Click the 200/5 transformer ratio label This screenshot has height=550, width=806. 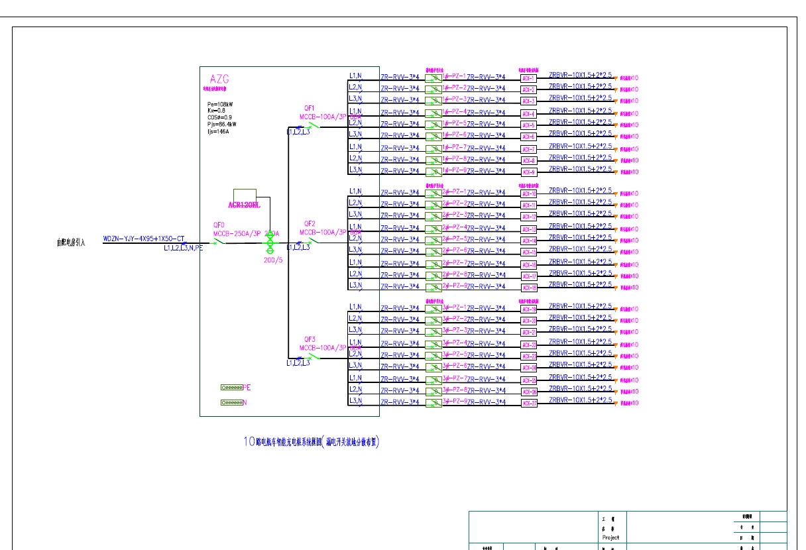click(x=272, y=260)
